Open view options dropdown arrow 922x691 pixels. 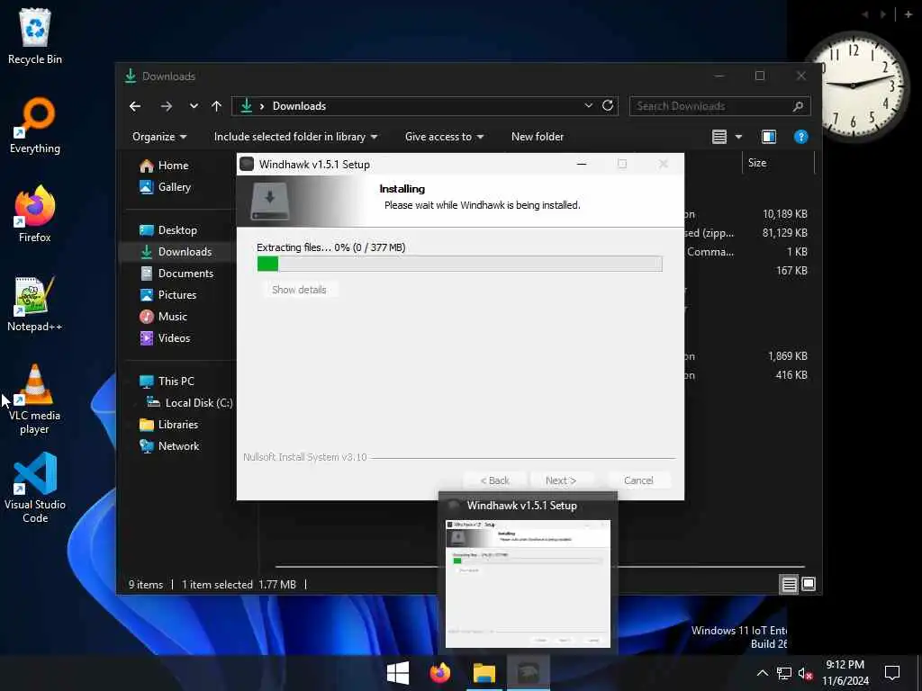pyautogui.click(x=738, y=137)
